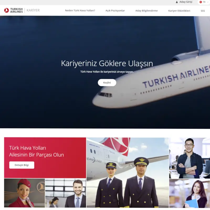Image resolution: width=210 pixels, height=210 pixels.
Task: Expand the TR language dropdown
Action: coord(208,2)
